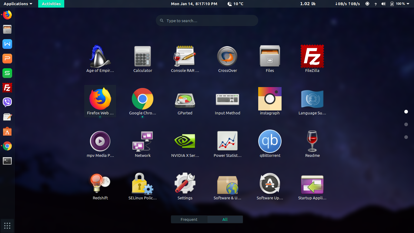Screen dimensions: 414x233
Task: Click the Firefox icon in the dock
Action: [x=7, y=15]
